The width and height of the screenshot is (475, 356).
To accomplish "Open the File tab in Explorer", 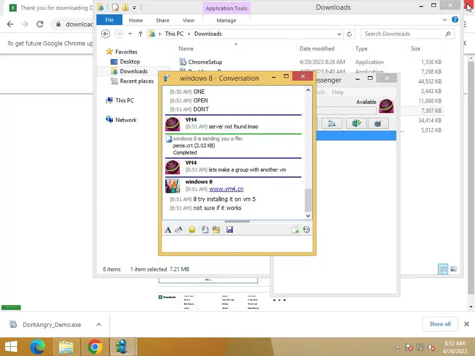I will pos(109,20).
